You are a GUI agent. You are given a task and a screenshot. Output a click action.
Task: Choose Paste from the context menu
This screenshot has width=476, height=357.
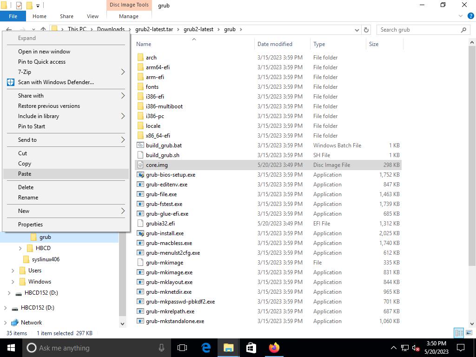pyautogui.click(x=25, y=174)
